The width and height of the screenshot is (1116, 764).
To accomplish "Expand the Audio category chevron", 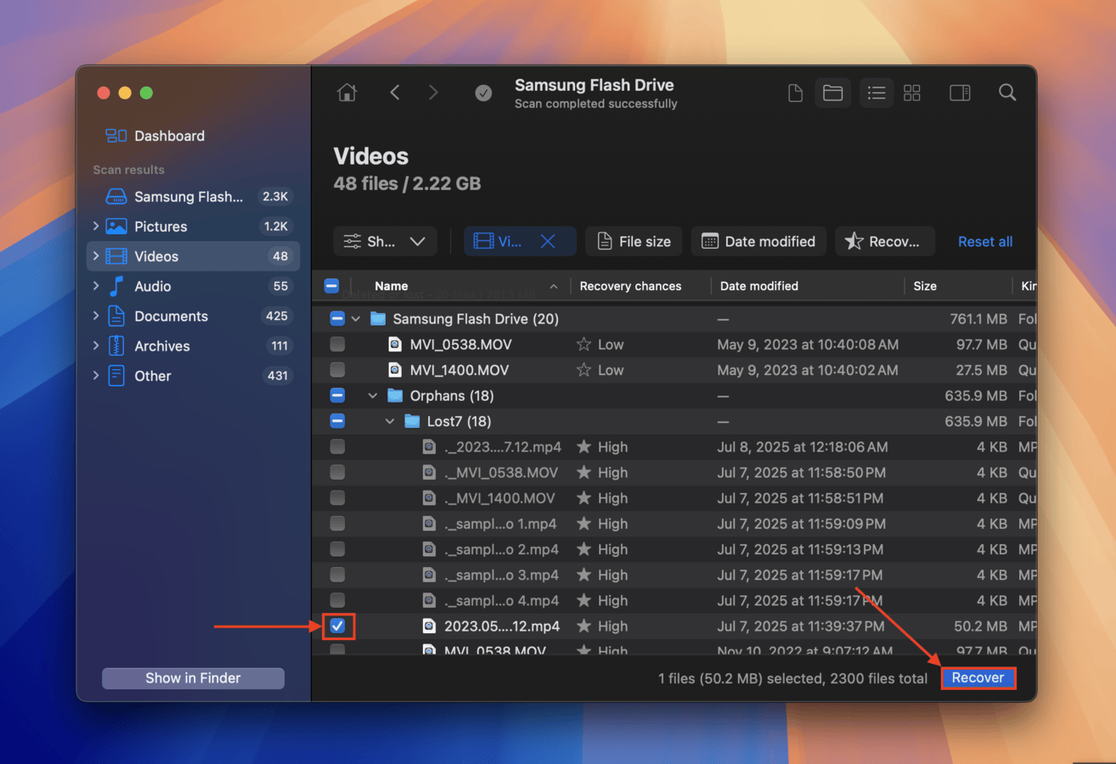I will [x=96, y=286].
